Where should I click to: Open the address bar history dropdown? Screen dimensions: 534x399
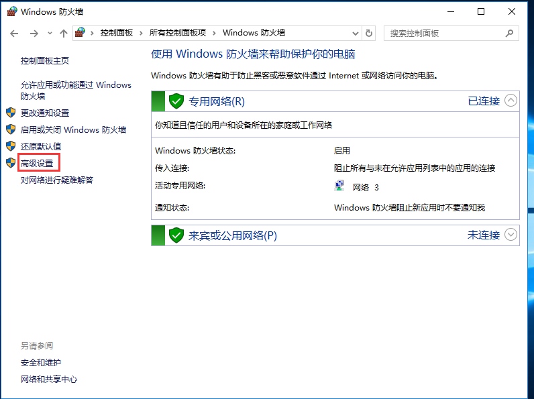tap(355, 34)
